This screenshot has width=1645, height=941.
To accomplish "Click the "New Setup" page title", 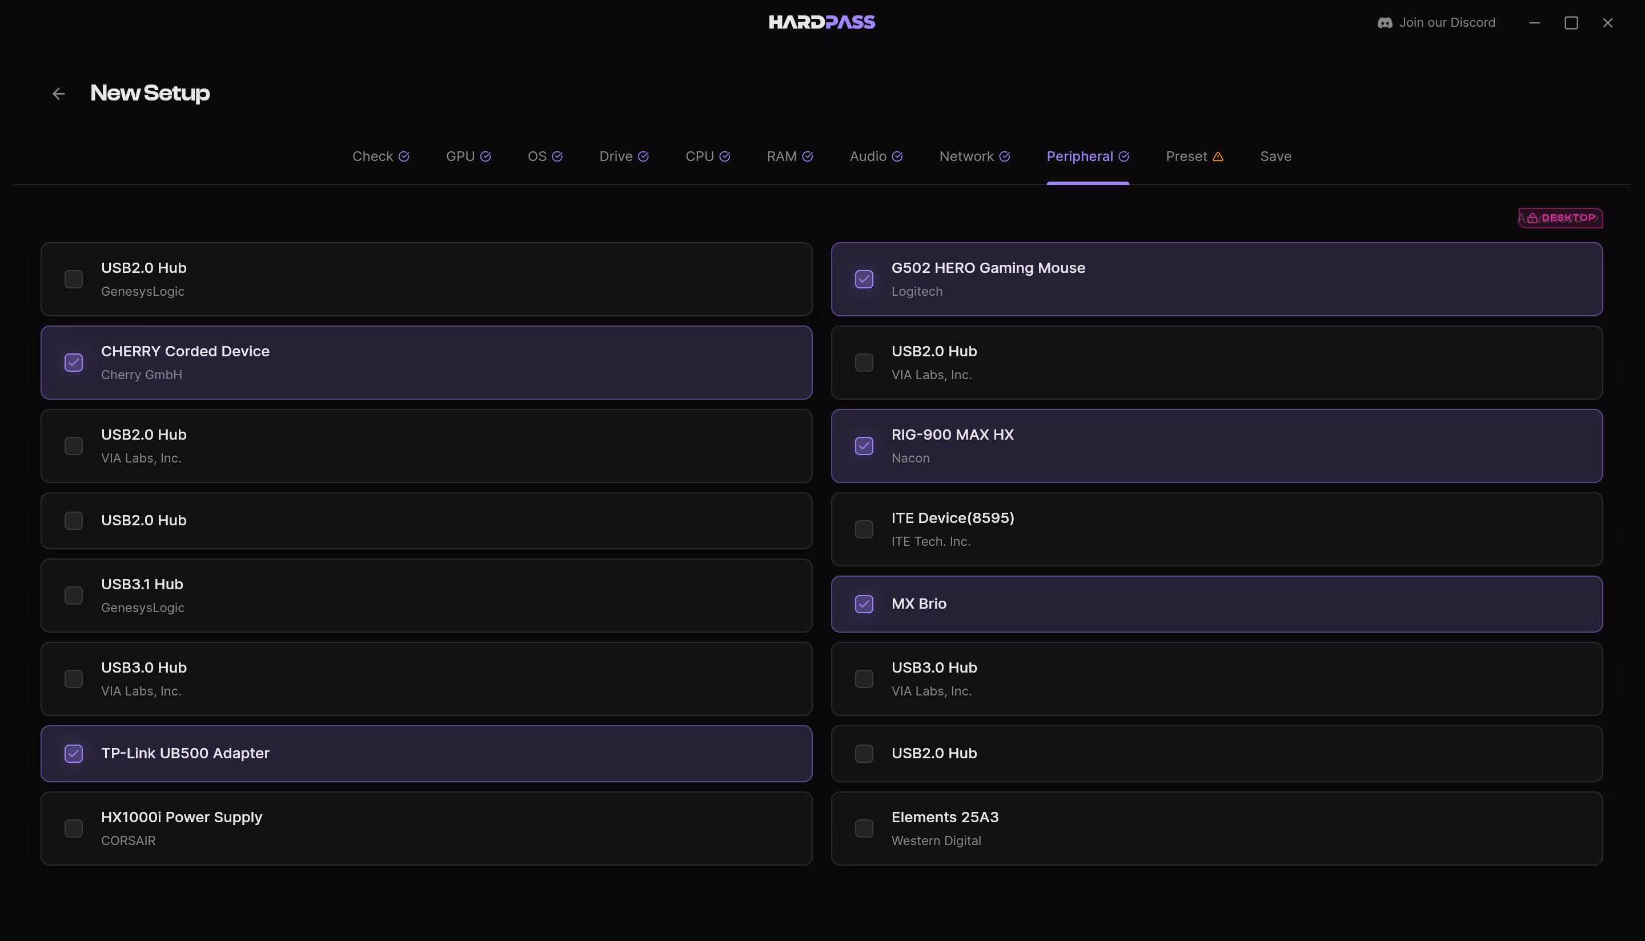I will pyautogui.click(x=150, y=94).
